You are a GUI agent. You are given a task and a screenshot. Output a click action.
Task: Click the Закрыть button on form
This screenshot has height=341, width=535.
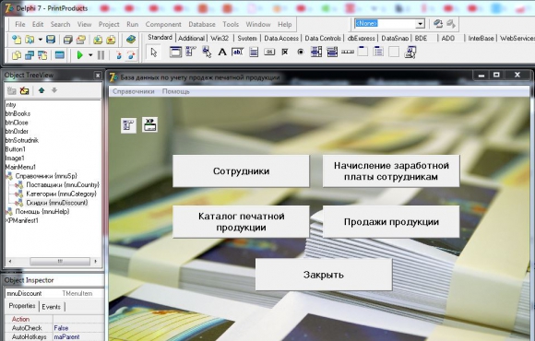click(x=324, y=275)
